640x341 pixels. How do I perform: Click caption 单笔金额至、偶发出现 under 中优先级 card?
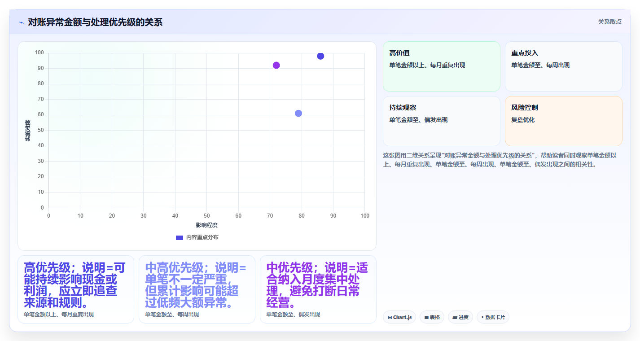[293, 315]
